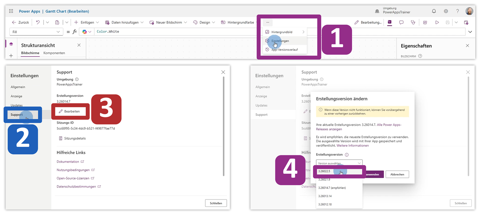Preview the app with the play icon
The height and width of the screenshot is (214, 479).
click(437, 22)
